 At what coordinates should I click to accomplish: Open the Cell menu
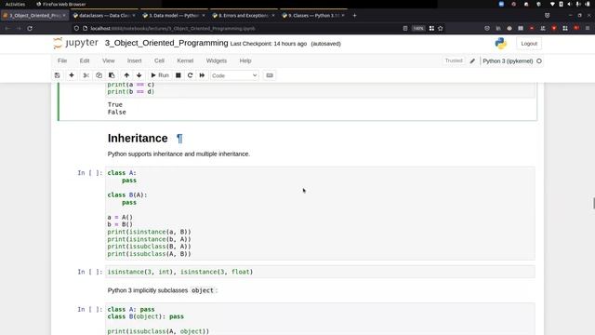tap(159, 60)
